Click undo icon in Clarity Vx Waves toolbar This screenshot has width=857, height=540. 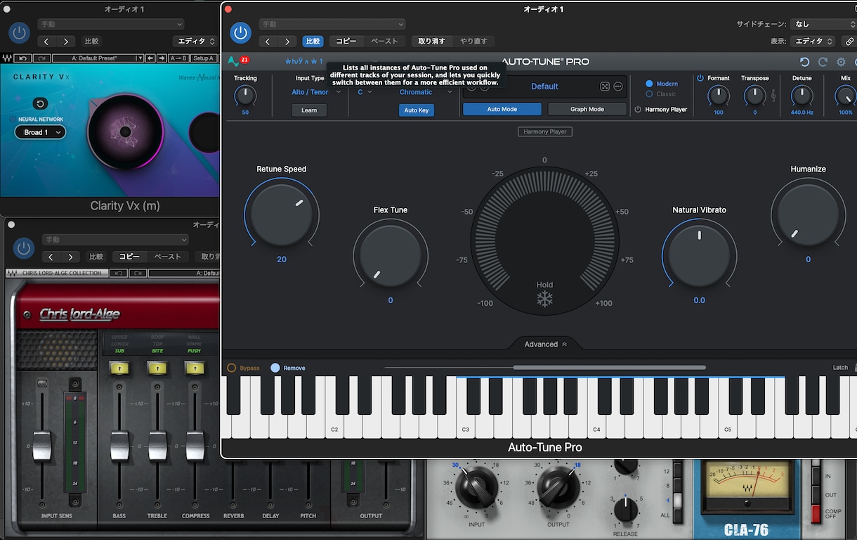click(24, 58)
